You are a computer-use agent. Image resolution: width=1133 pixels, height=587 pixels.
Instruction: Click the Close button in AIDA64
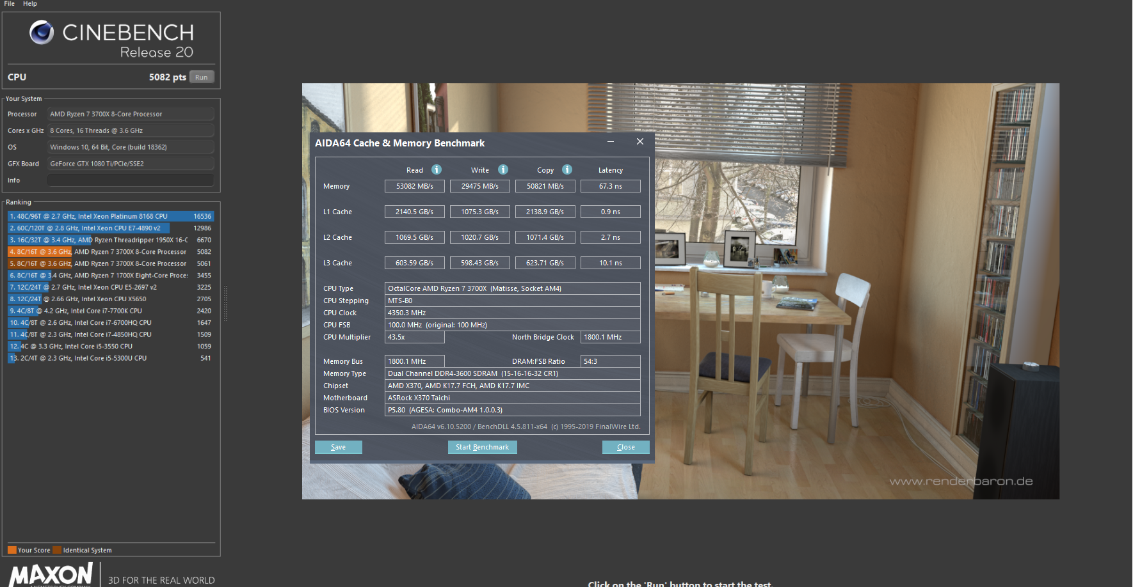[626, 447]
